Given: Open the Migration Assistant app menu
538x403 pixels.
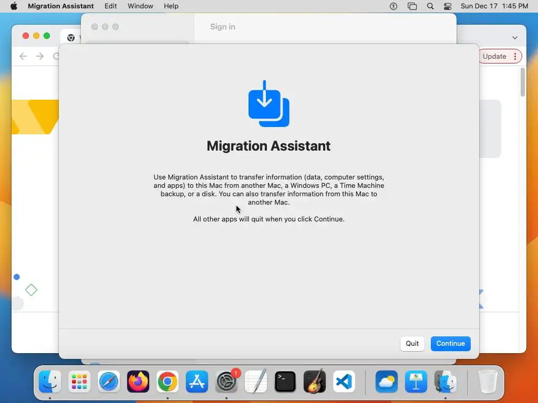Looking at the screenshot, I should coord(61,6).
